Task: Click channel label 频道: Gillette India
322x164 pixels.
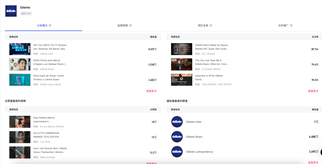Action: pyautogui.click(x=43, y=54)
